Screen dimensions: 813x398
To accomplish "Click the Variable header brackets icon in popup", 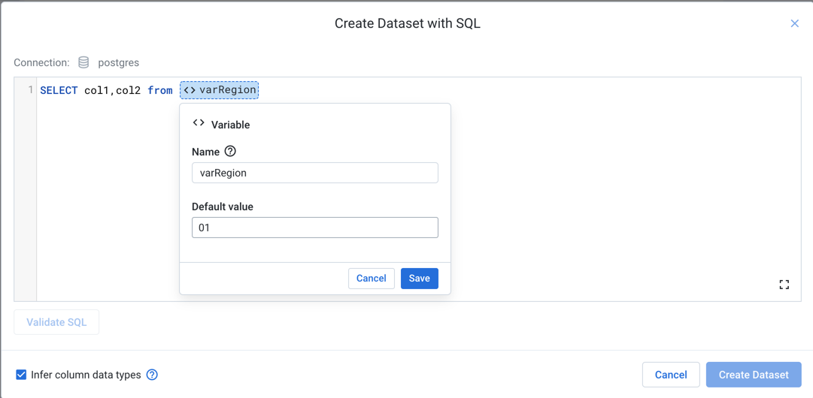I will point(199,123).
